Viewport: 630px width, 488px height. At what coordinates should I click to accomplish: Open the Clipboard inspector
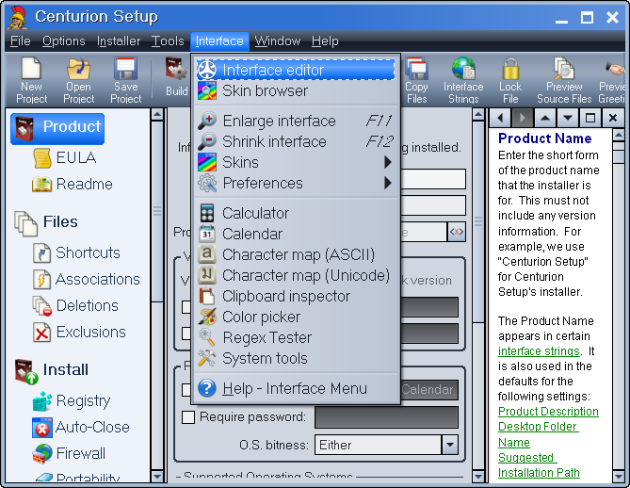(x=296, y=297)
